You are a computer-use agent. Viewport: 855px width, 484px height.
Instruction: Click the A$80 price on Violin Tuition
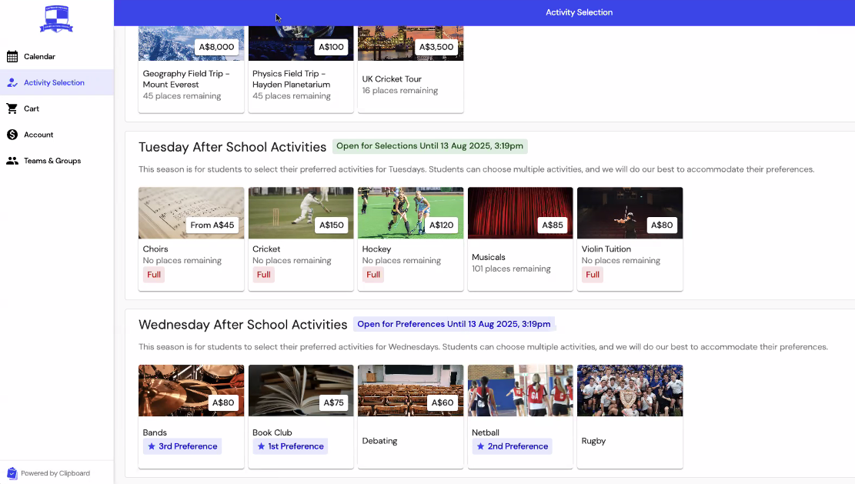coord(662,225)
